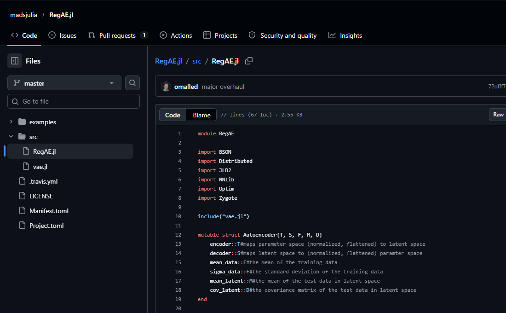Click 'include("vae.jl")' code line

click(x=223, y=216)
